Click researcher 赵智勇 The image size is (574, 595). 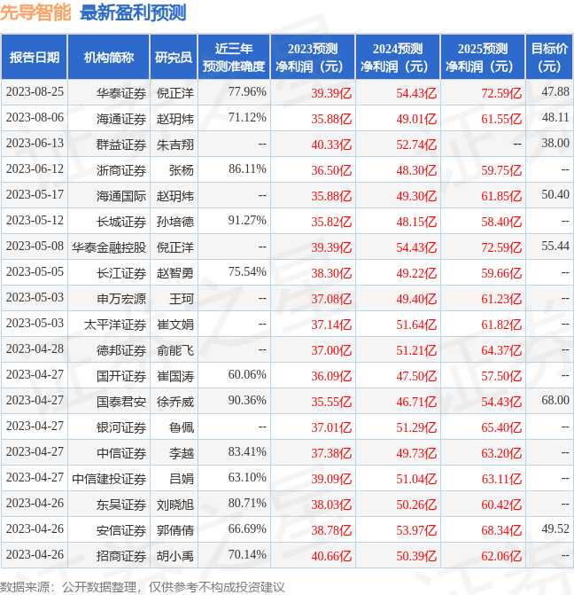175,273
